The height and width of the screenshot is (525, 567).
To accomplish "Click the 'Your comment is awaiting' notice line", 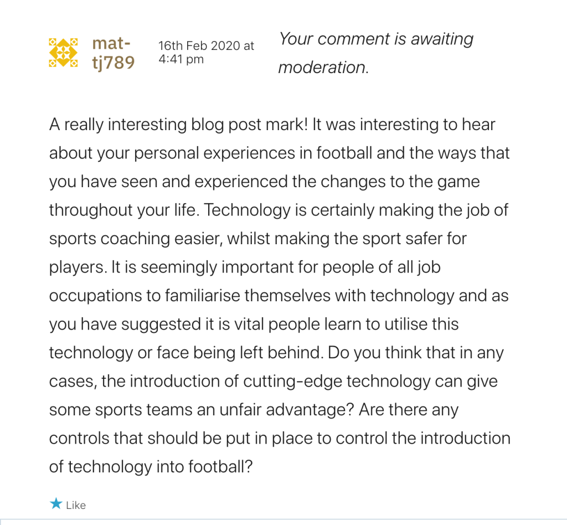I will [x=376, y=39].
